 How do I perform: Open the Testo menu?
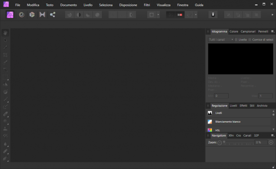[x=50, y=5]
